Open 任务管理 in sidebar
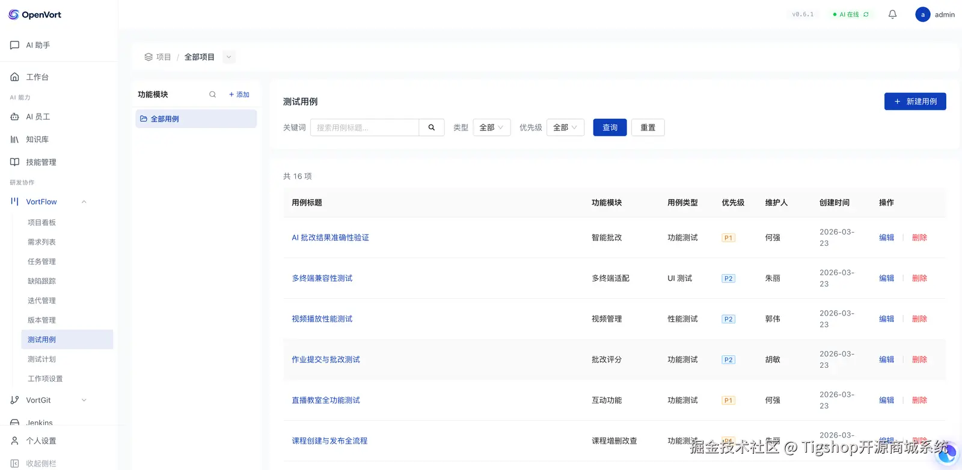The height and width of the screenshot is (470, 962). point(41,261)
